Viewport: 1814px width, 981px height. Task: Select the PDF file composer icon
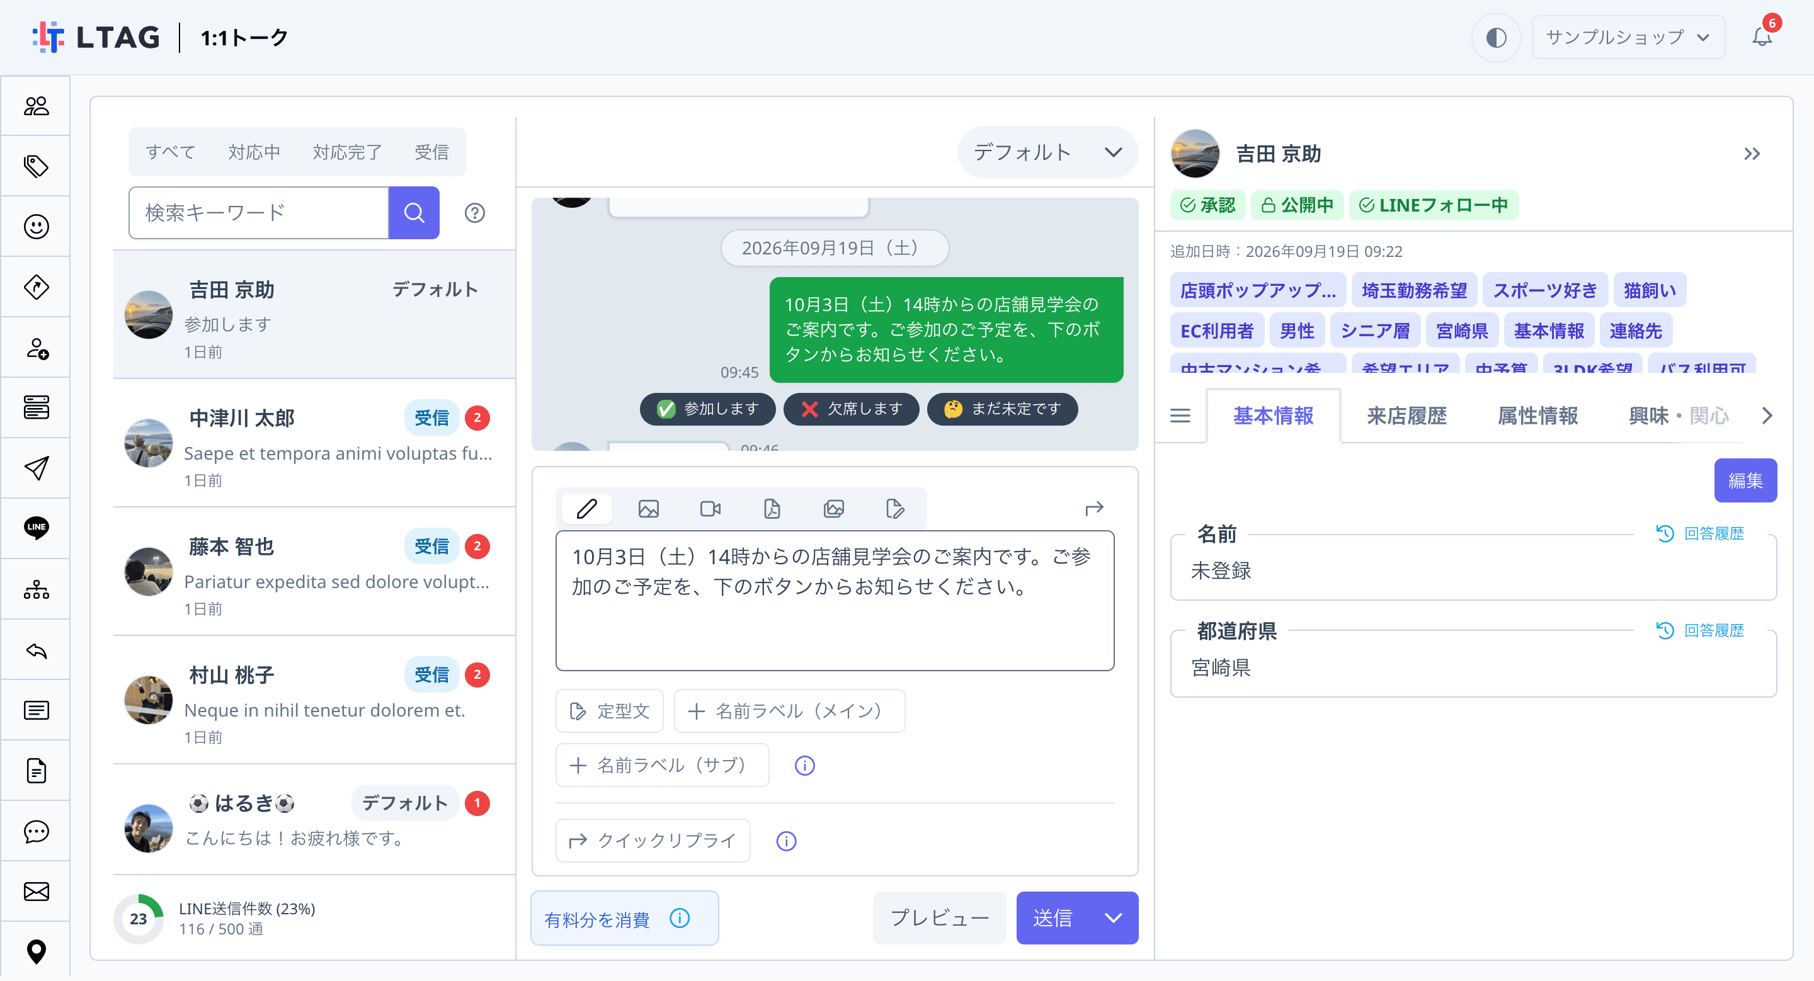[x=772, y=508]
